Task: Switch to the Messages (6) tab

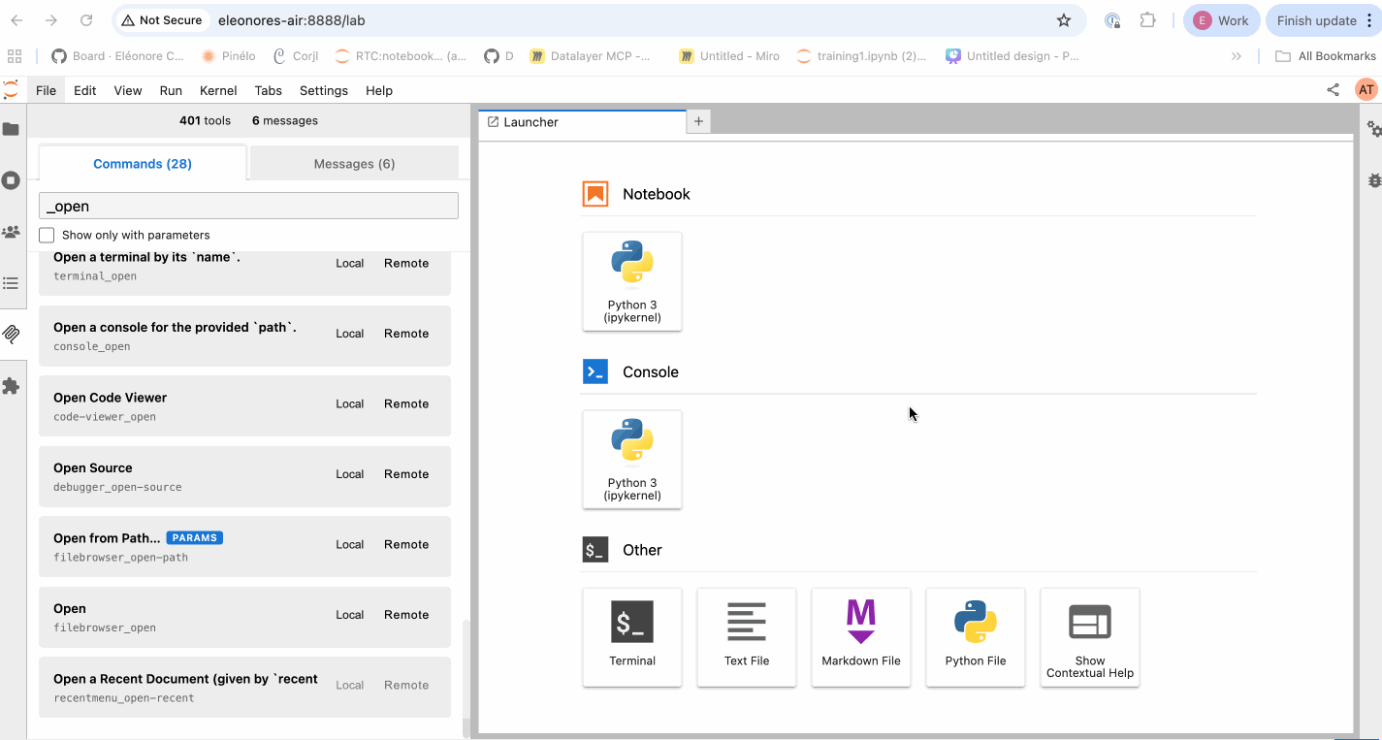Action: 354,164
